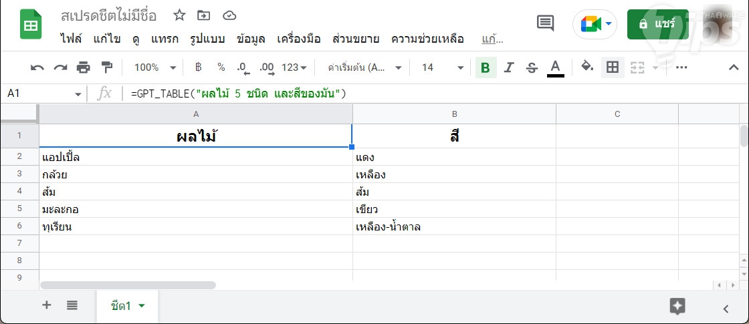This screenshot has height=324, width=749.
Task: Select cell containing แอปเปิ้ล
Action: pos(196,157)
